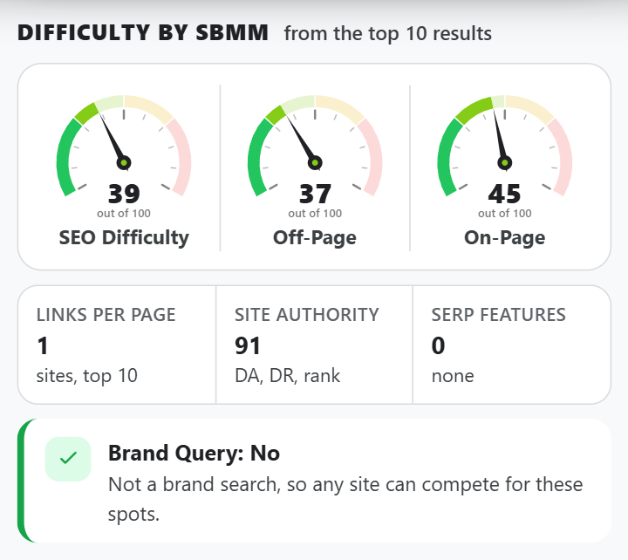
Task: Select the SEO Difficulty score 39
Action: click(x=124, y=194)
